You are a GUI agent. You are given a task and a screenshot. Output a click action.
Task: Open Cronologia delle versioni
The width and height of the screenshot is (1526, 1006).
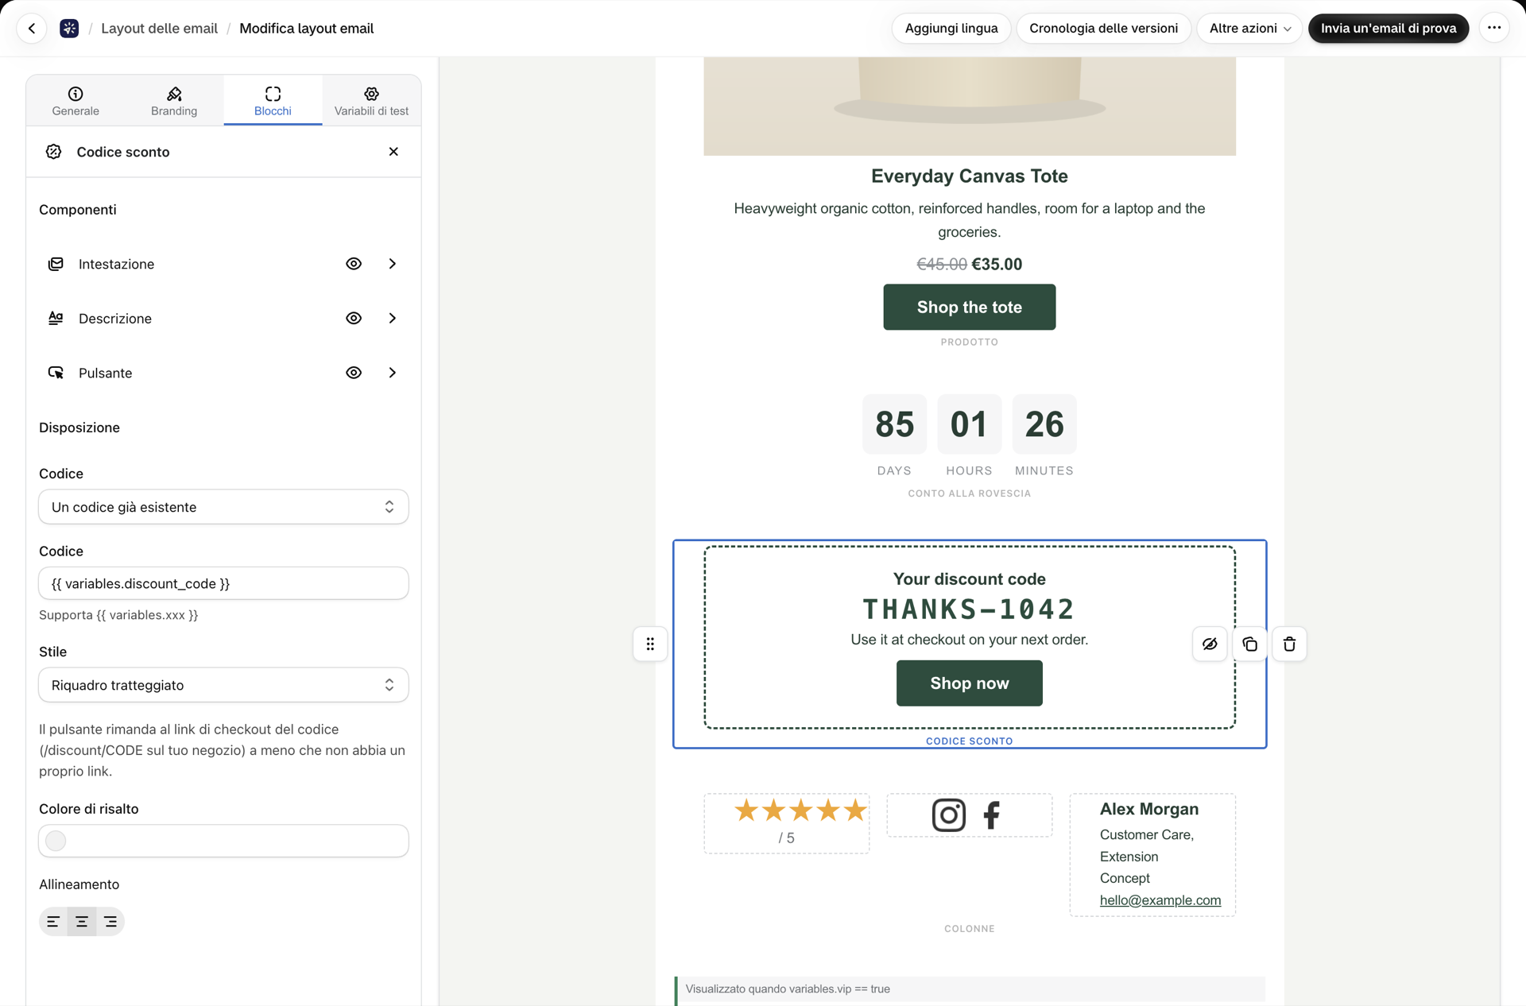[1103, 29]
